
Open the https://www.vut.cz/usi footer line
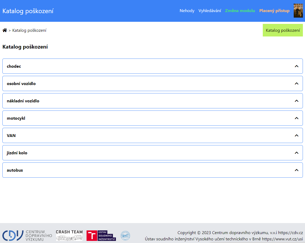pyautogui.click(x=224, y=239)
